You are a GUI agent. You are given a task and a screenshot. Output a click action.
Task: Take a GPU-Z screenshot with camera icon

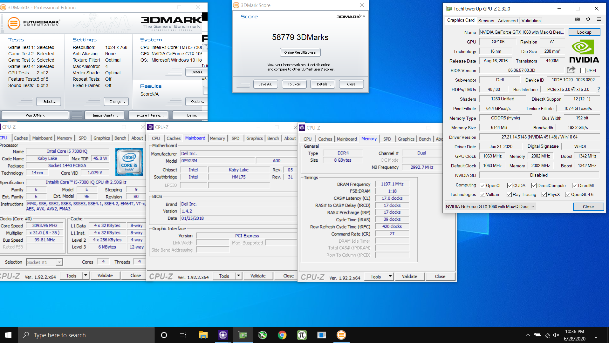(x=577, y=19)
